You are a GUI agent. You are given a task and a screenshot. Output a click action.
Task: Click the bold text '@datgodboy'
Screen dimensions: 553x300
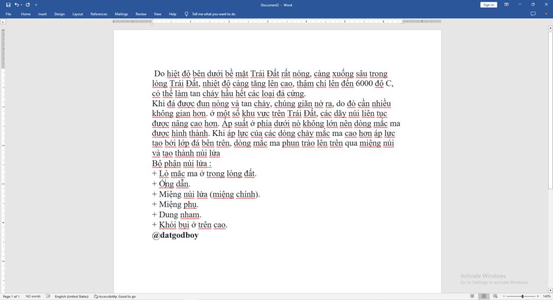pos(176,235)
